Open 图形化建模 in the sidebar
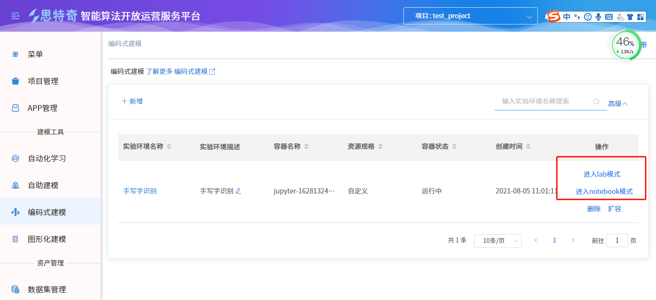This screenshot has height=300, width=656. coord(50,239)
